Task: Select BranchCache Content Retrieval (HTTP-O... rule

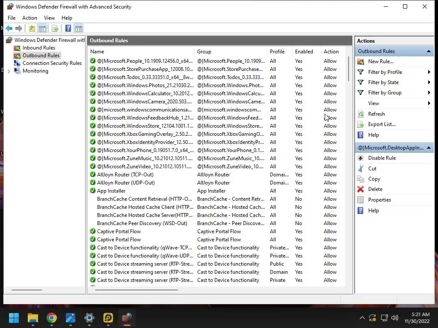Action: pyautogui.click(x=217, y=199)
